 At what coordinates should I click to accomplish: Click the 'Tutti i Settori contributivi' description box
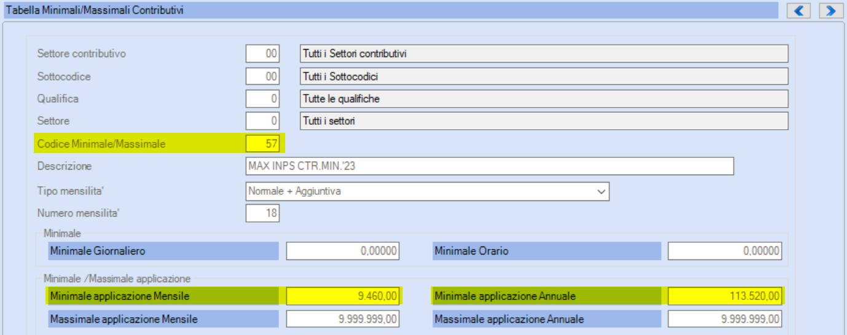(544, 53)
